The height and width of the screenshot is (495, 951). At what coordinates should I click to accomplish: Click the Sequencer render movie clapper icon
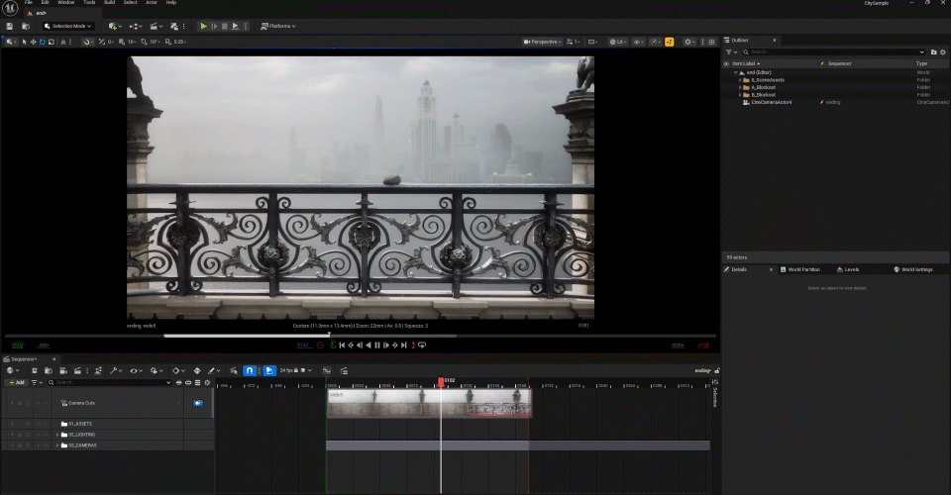[77, 371]
